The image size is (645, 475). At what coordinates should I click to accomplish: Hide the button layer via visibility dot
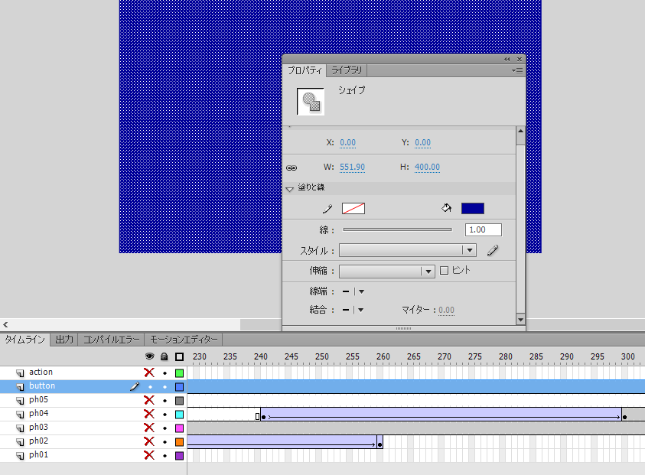[x=150, y=387]
